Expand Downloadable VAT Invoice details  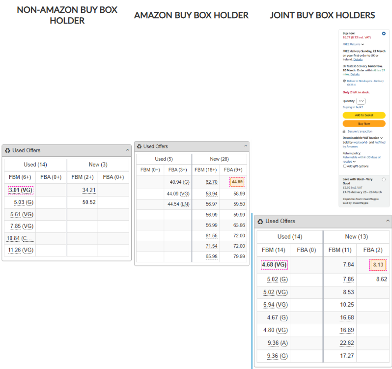click(x=363, y=138)
